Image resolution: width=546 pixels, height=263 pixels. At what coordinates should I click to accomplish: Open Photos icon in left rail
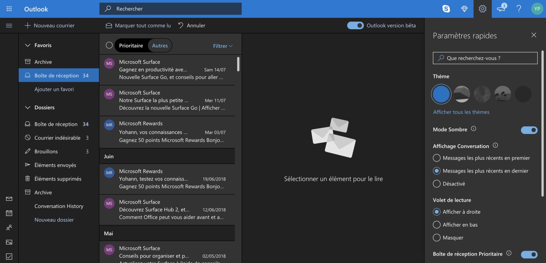coord(9,242)
